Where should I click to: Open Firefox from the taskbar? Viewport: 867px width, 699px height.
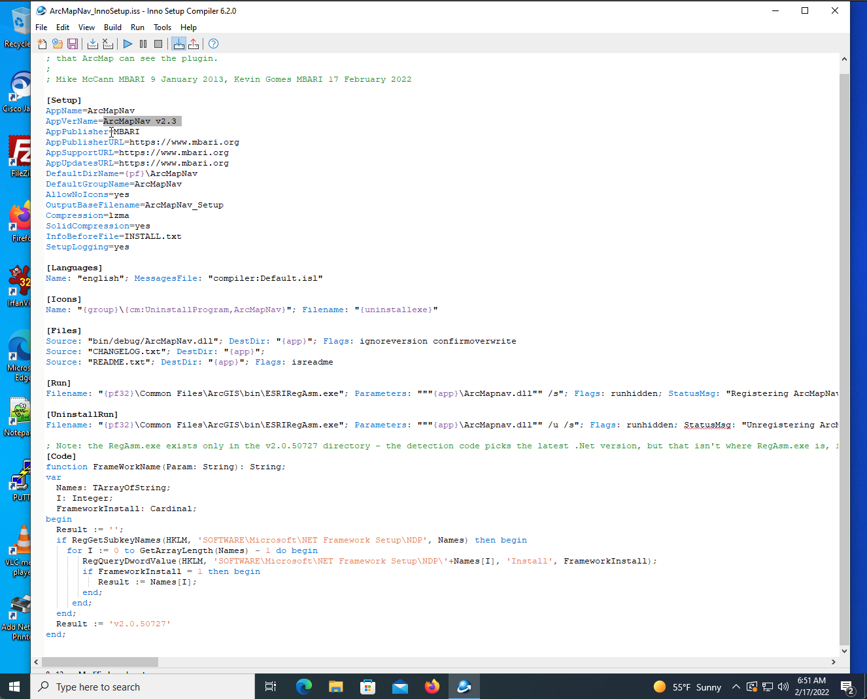(432, 687)
